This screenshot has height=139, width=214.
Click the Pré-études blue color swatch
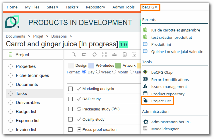91,66
